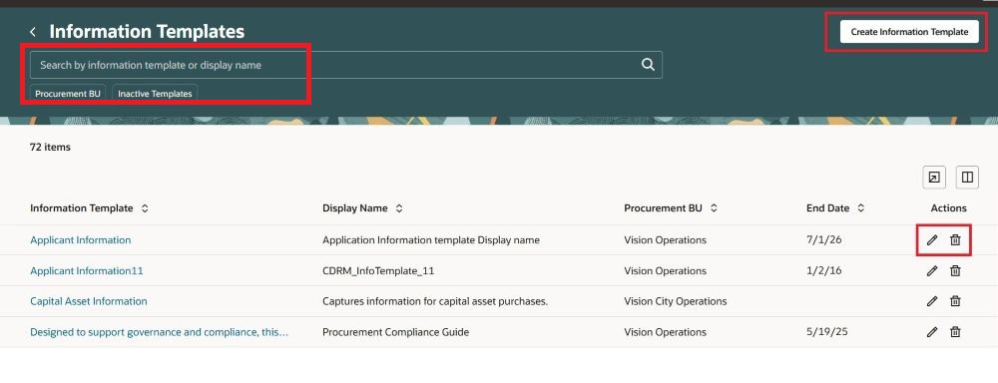Click the search magnifier icon
Image resolution: width=998 pixels, height=383 pixels.
coord(648,65)
